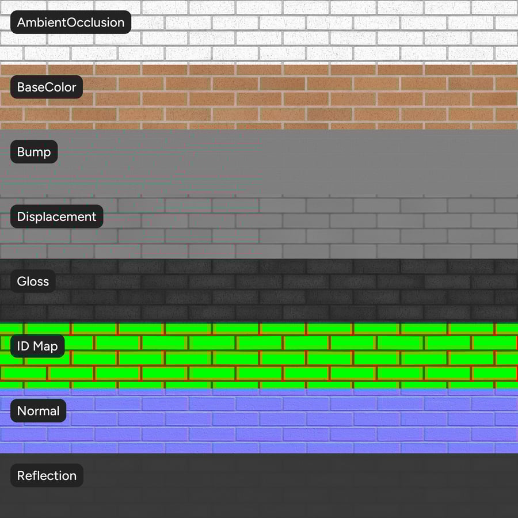Select the Normal map label

pos(38,411)
